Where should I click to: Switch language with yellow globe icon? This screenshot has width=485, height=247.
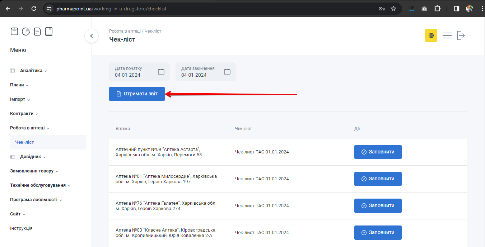pyautogui.click(x=431, y=35)
